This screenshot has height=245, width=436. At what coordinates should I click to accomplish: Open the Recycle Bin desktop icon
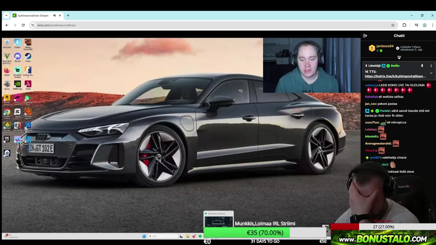(x=7, y=44)
